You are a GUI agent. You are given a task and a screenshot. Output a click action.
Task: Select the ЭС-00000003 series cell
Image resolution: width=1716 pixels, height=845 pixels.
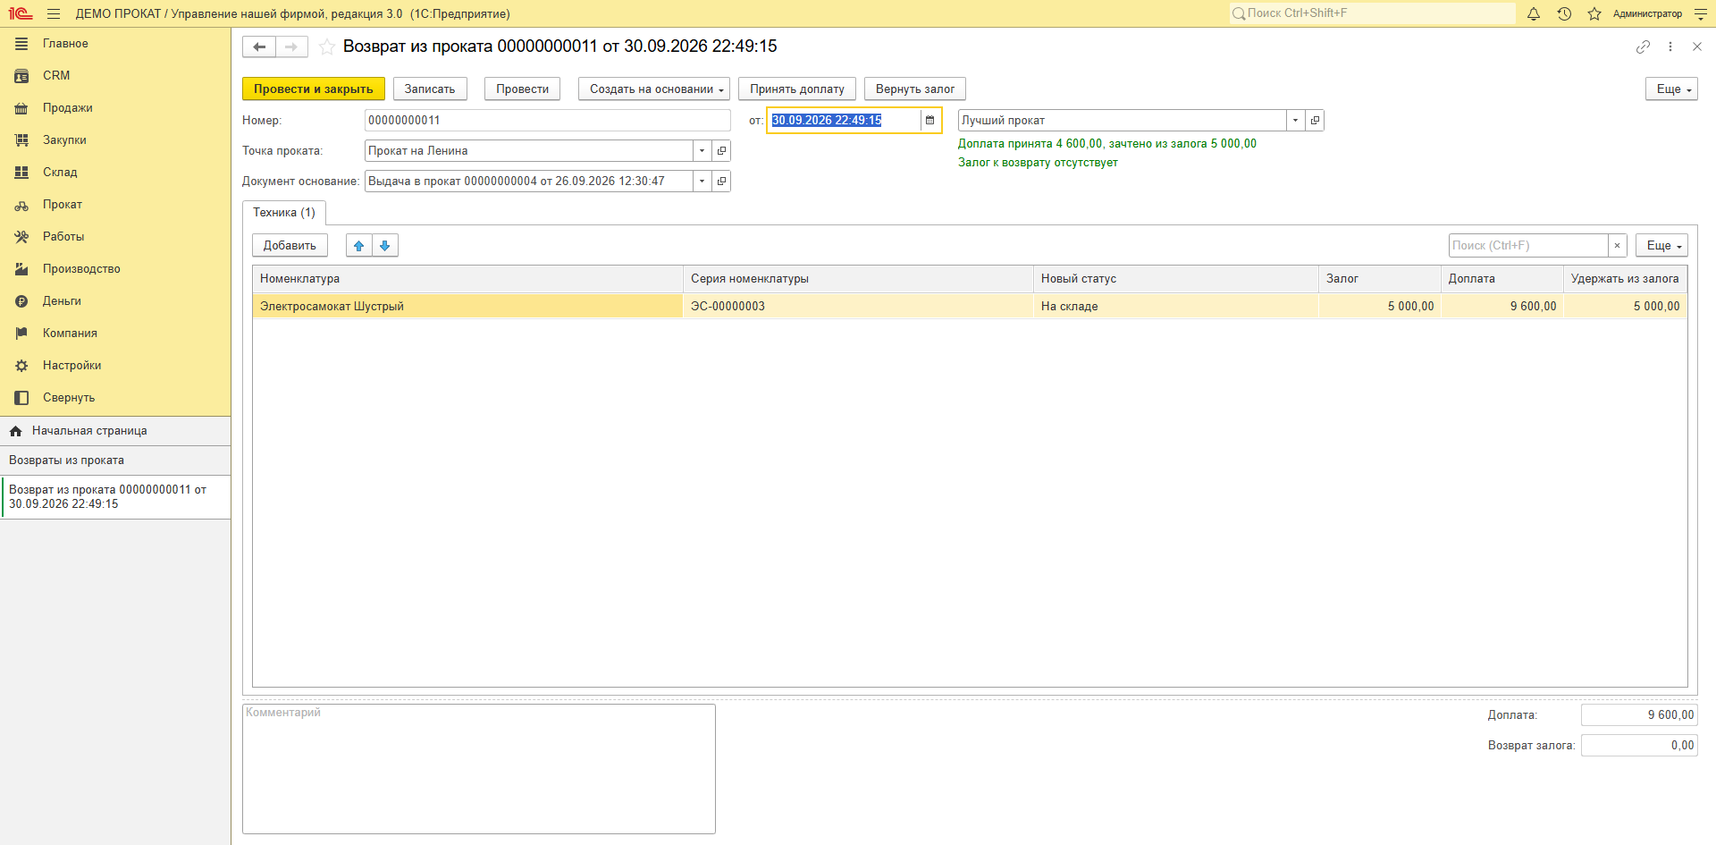[858, 306]
